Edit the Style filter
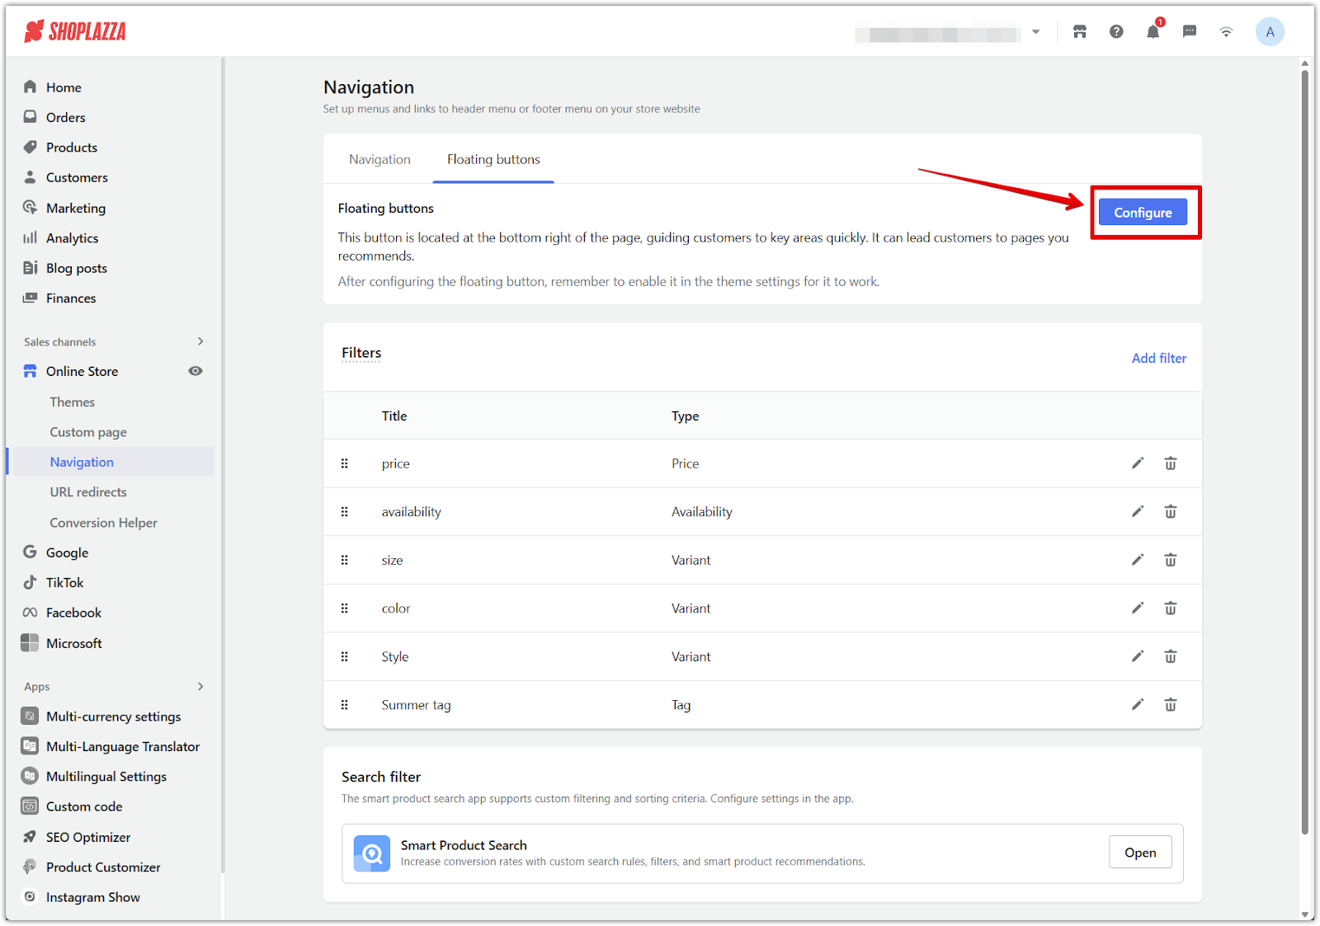 coord(1137,656)
